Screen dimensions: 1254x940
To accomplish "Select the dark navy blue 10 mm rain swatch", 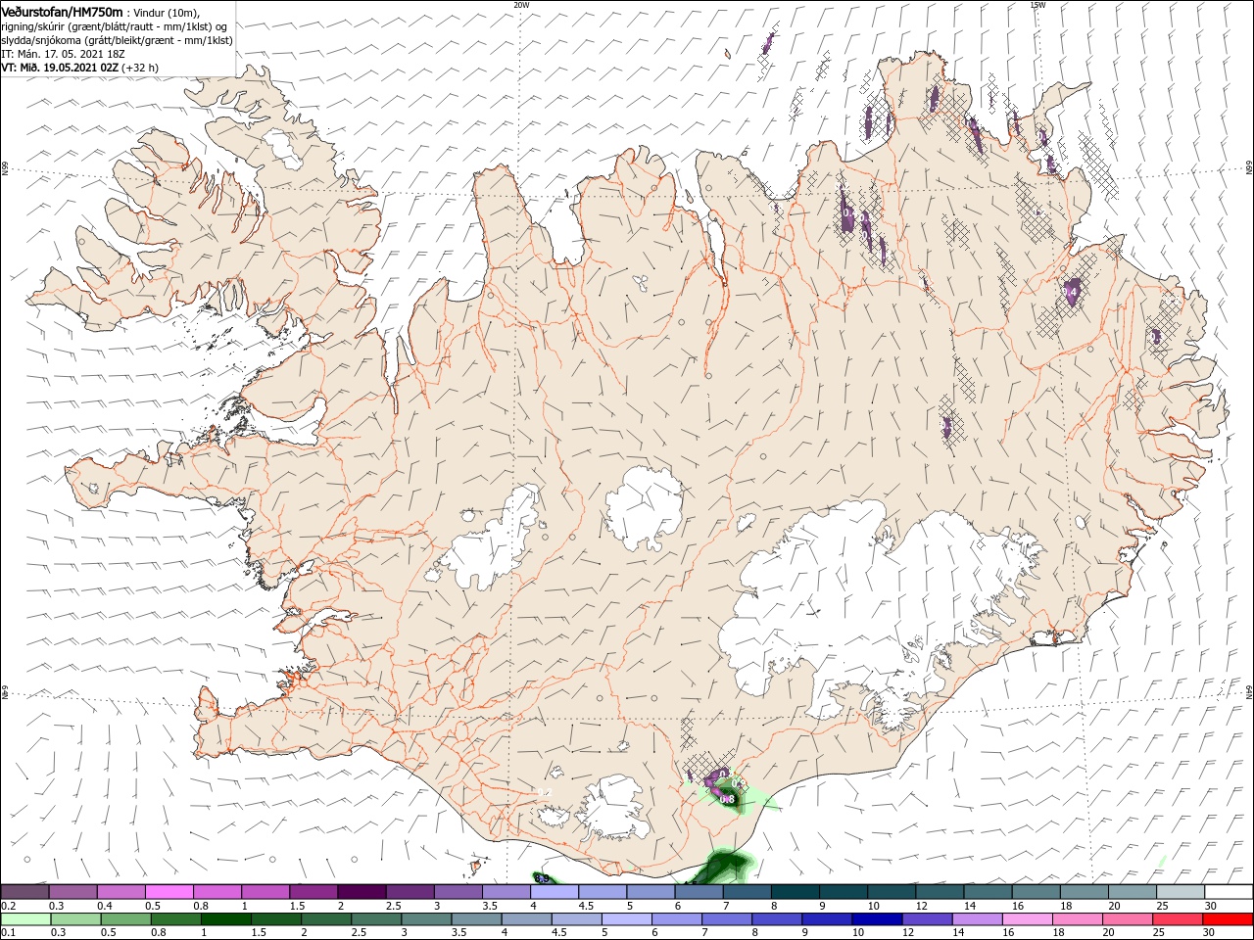I will click(876, 919).
